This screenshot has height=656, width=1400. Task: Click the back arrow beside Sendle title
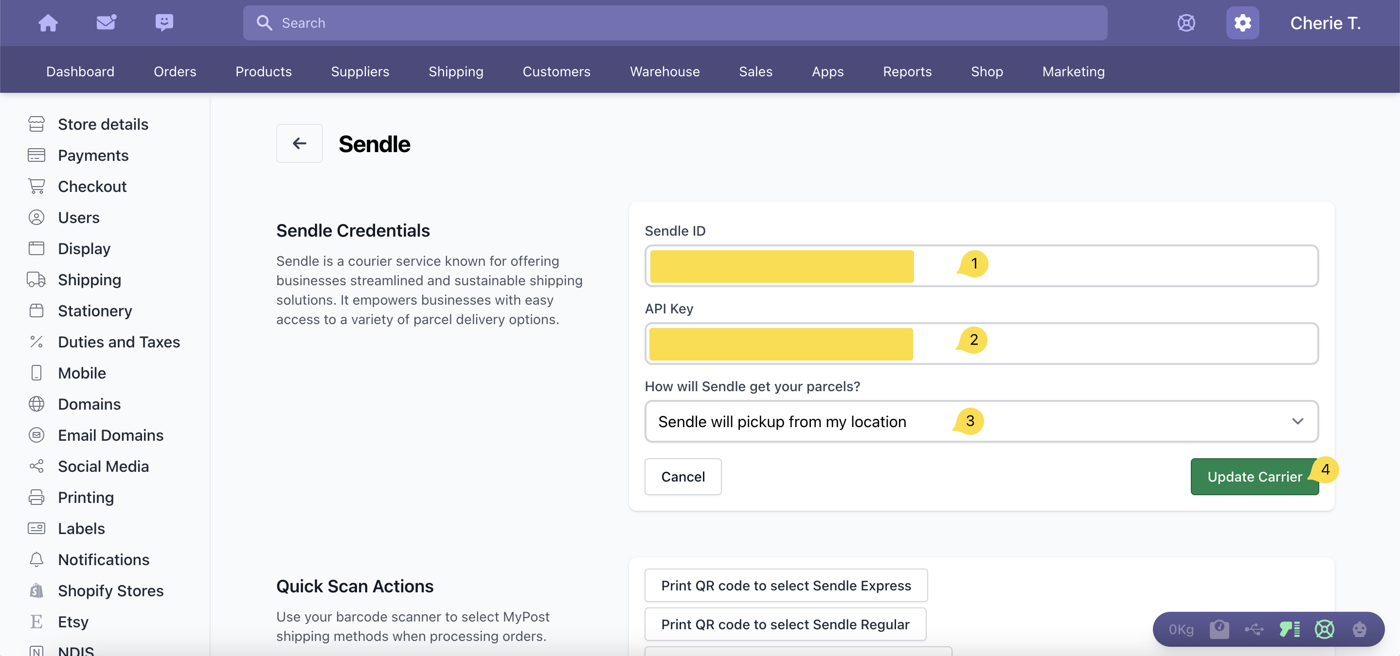pyautogui.click(x=300, y=143)
